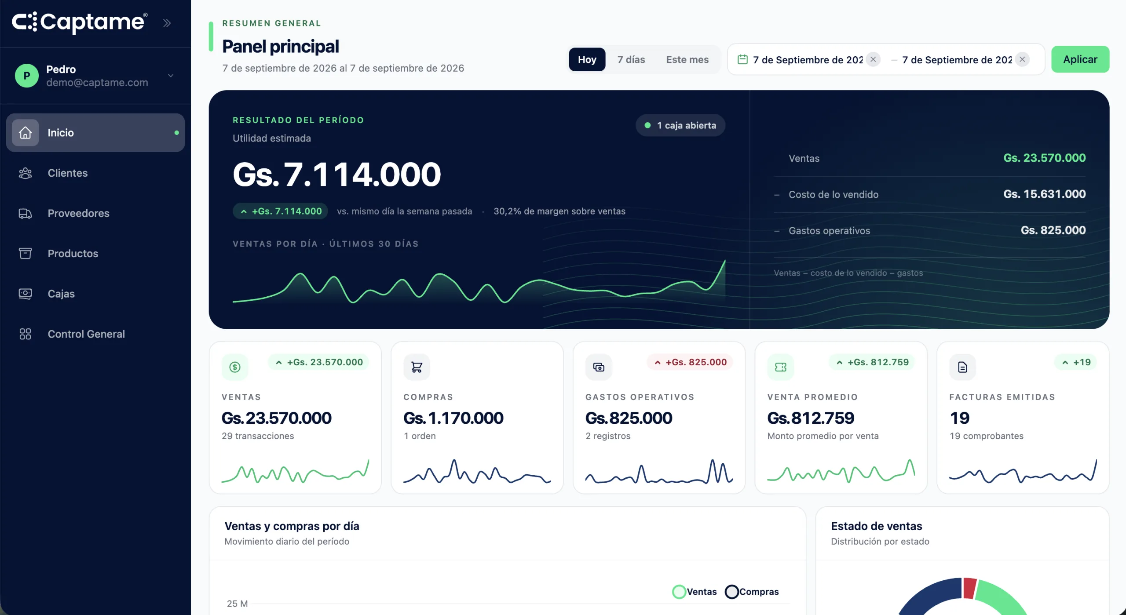Click the red segment of donut chart
1126x615 pixels.
tap(969, 588)
